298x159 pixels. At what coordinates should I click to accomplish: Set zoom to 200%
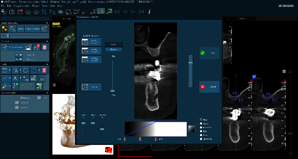(x=28, y=29)
